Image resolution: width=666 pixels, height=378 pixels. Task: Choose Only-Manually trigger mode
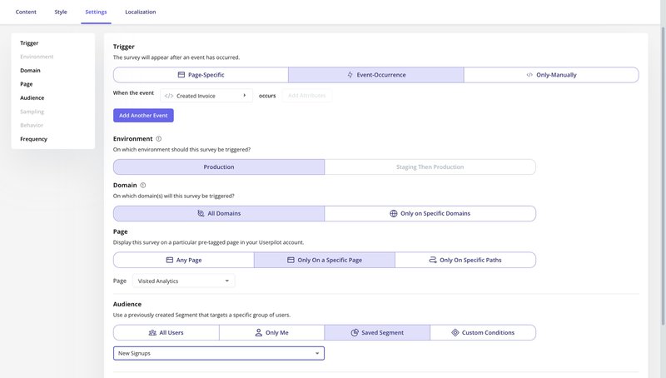coord(551,75)
